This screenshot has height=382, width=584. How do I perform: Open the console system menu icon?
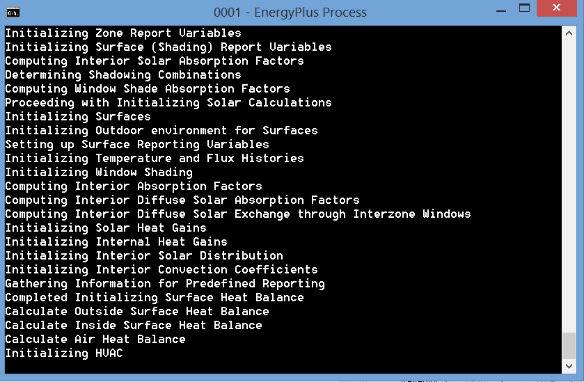(13, 13)
